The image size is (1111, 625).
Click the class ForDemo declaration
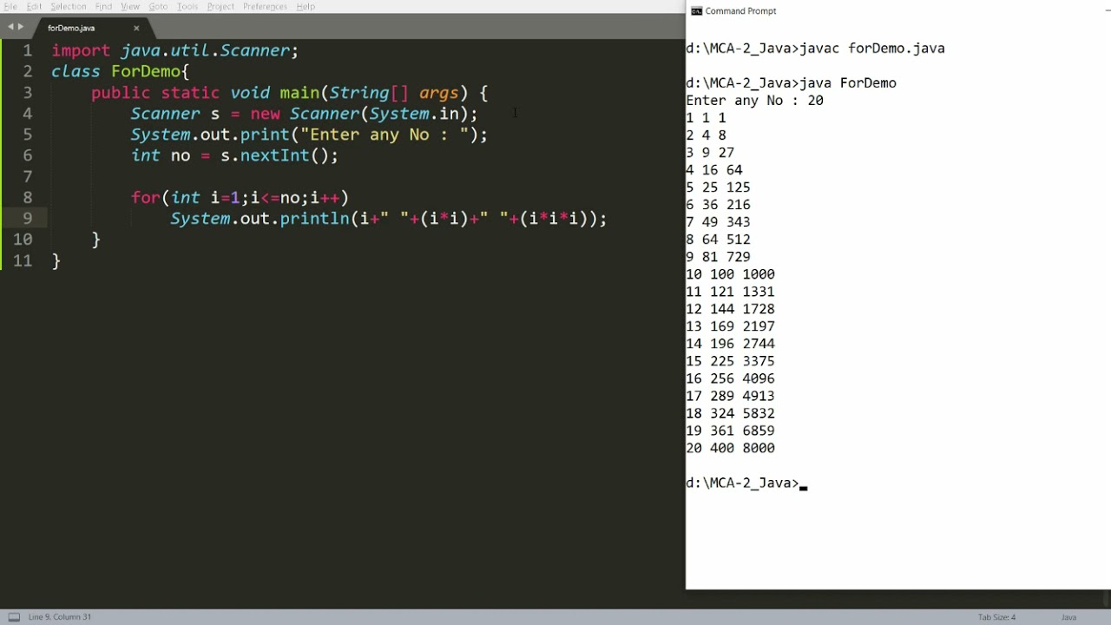tap(120, 71)
